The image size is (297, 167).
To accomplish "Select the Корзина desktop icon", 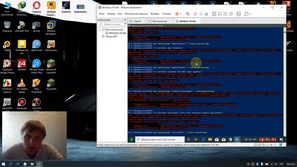I will tap(7, 26).
